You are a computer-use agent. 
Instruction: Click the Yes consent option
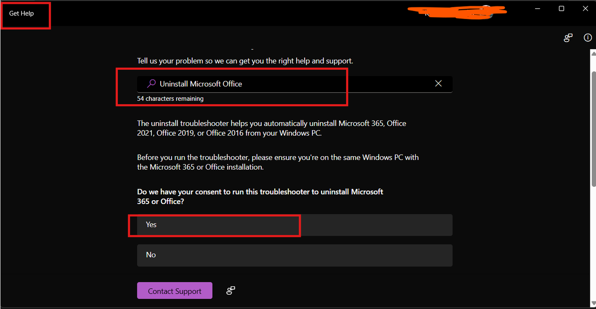pos(294,225)
